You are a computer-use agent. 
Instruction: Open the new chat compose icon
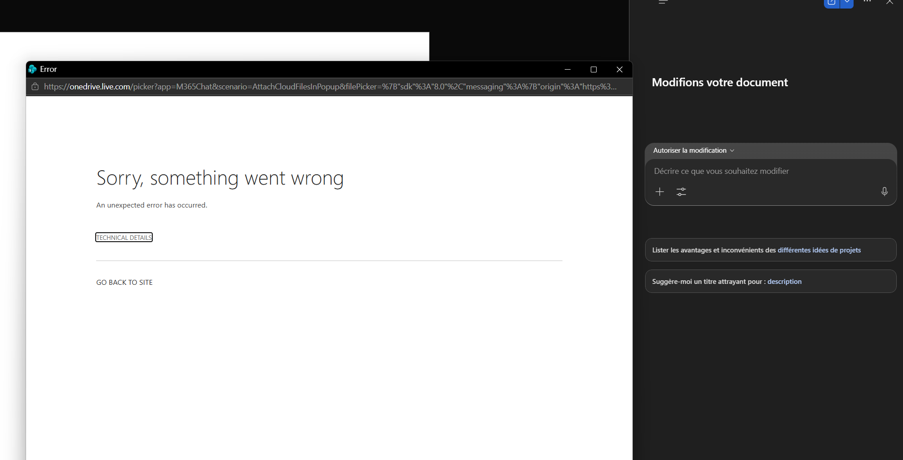click(832, 3)
